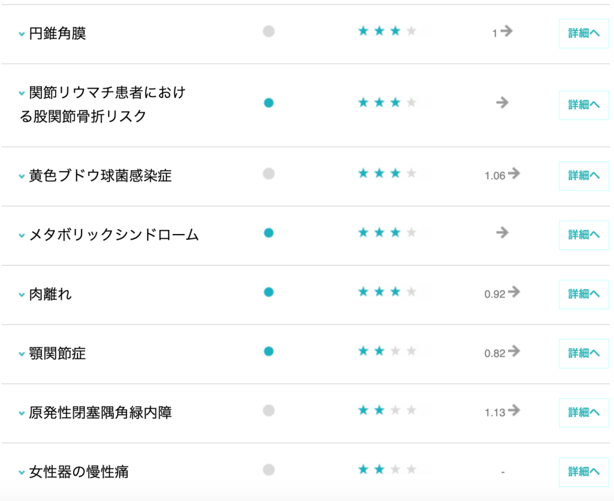Click the arrow icon in the 関節リウマチ row
Image resolution: width=614 pixels, height=501 pixels.
(502, 103)
